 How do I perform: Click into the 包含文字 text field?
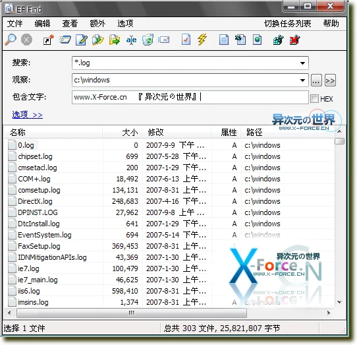190,98
